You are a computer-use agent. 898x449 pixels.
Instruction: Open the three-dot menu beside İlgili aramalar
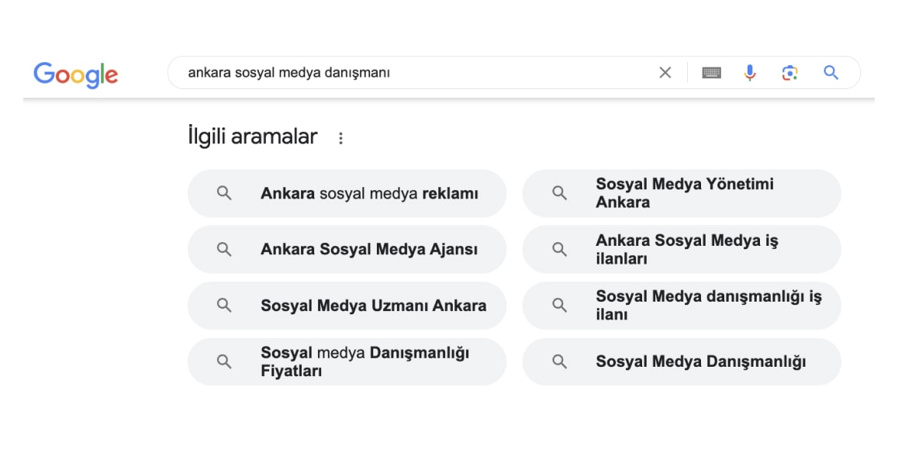pyautogui.click(x=340, y=138)
